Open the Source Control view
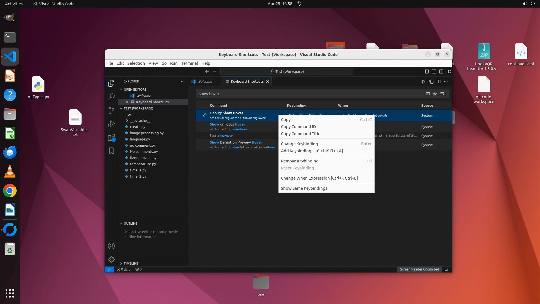 [111, 110]
